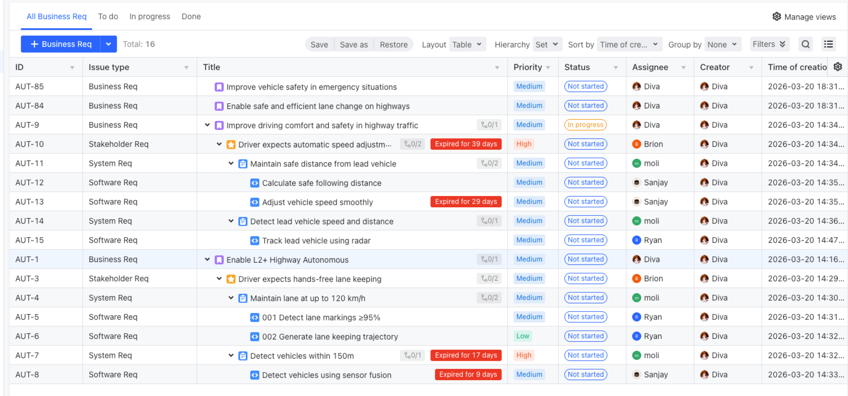Click the Restore button
The height and width of the screenshot is (396, 848).
(394, 45)
